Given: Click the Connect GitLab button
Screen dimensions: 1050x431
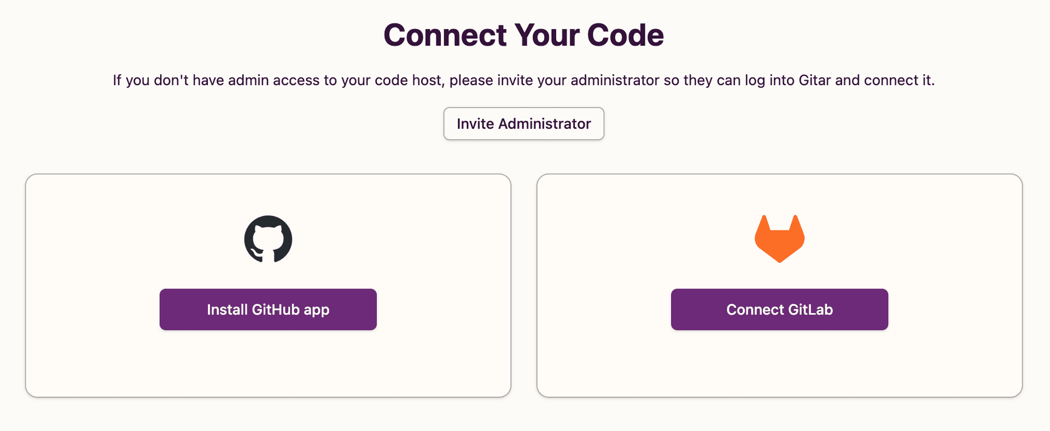Looking at the screenshot, I should coord(779,309).
